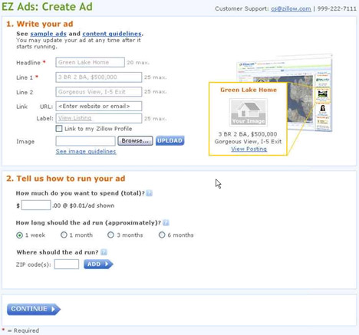Pick the 6 months radio option
This screenshot has width=359, height=335.
162,235
